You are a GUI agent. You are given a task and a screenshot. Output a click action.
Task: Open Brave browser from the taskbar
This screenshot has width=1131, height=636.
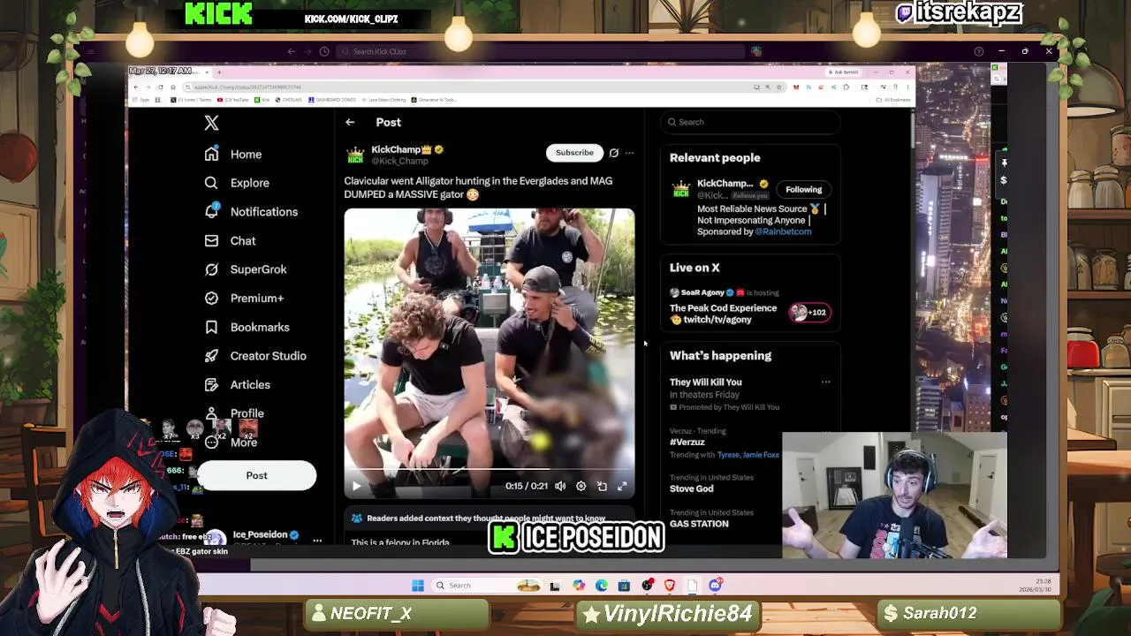point(670,585)
